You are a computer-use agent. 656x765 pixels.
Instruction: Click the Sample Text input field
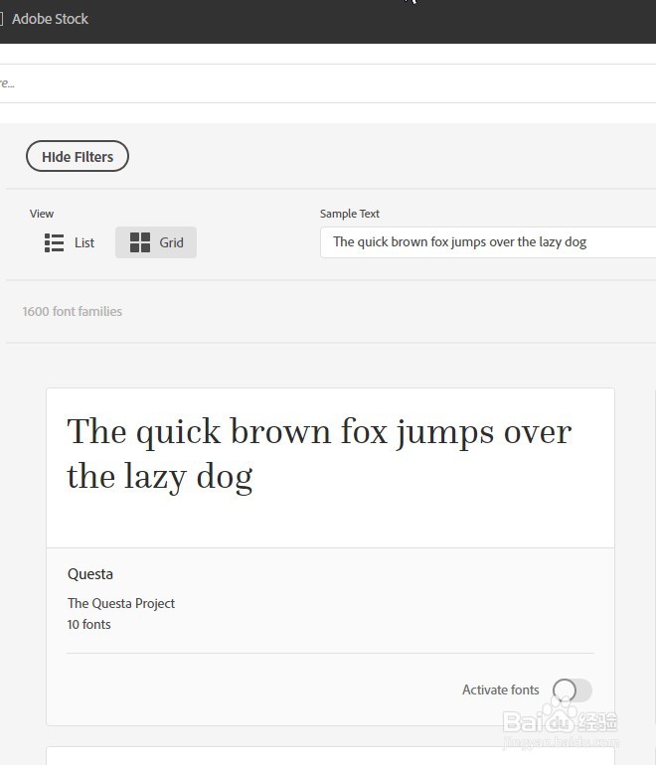point(487,242)
